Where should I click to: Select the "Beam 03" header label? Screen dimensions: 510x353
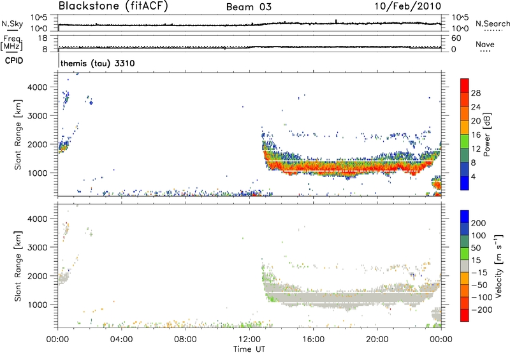pyautogui.click(x=249, y=7)
